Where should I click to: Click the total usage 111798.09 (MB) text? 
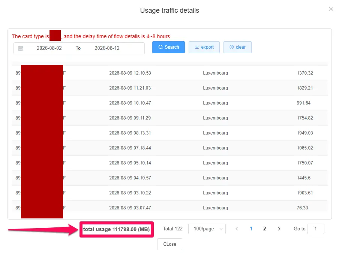coord(117,229)
